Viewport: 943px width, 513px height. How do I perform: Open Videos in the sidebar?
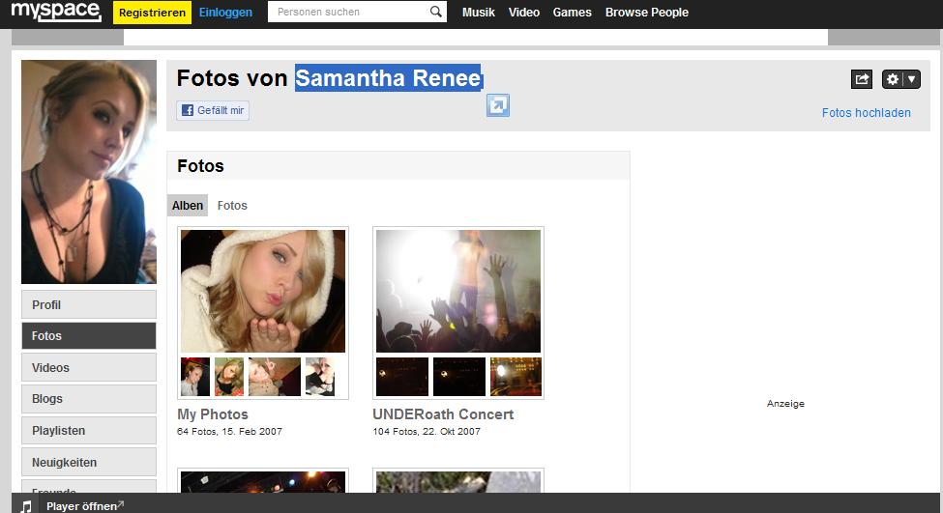[x=89, y=367]
